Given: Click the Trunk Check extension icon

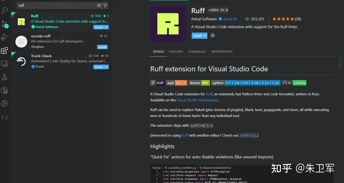Looking at the screenshot, I should coord(21,62).
